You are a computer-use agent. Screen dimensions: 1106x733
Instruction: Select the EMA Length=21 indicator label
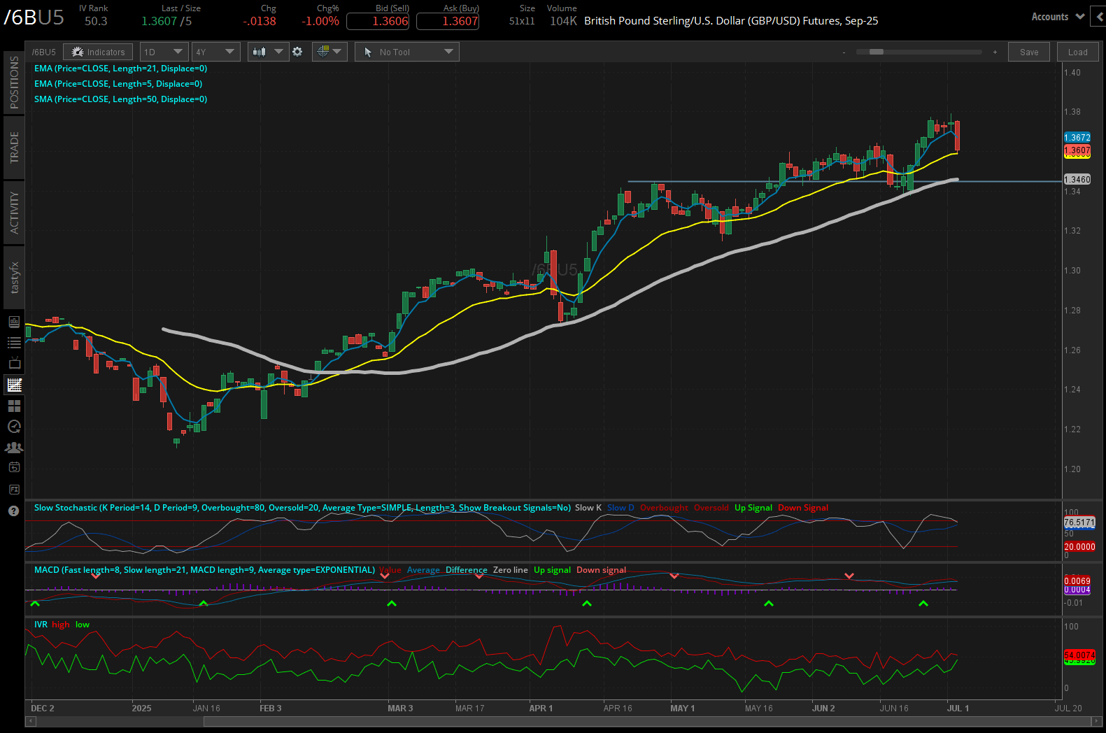pos(120,69)
